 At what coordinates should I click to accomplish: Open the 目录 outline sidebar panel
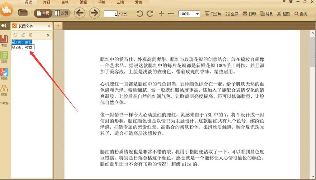4,57
